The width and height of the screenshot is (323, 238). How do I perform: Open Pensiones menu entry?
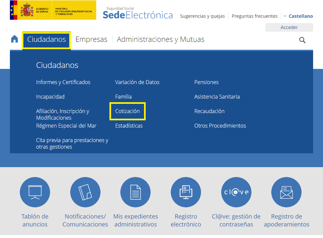pos(206,82)
